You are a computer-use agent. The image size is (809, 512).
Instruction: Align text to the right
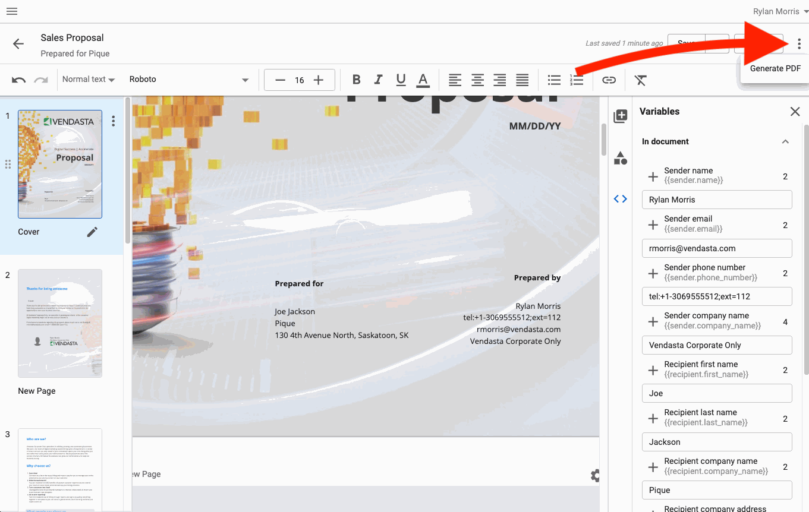(x=500, y=80)
